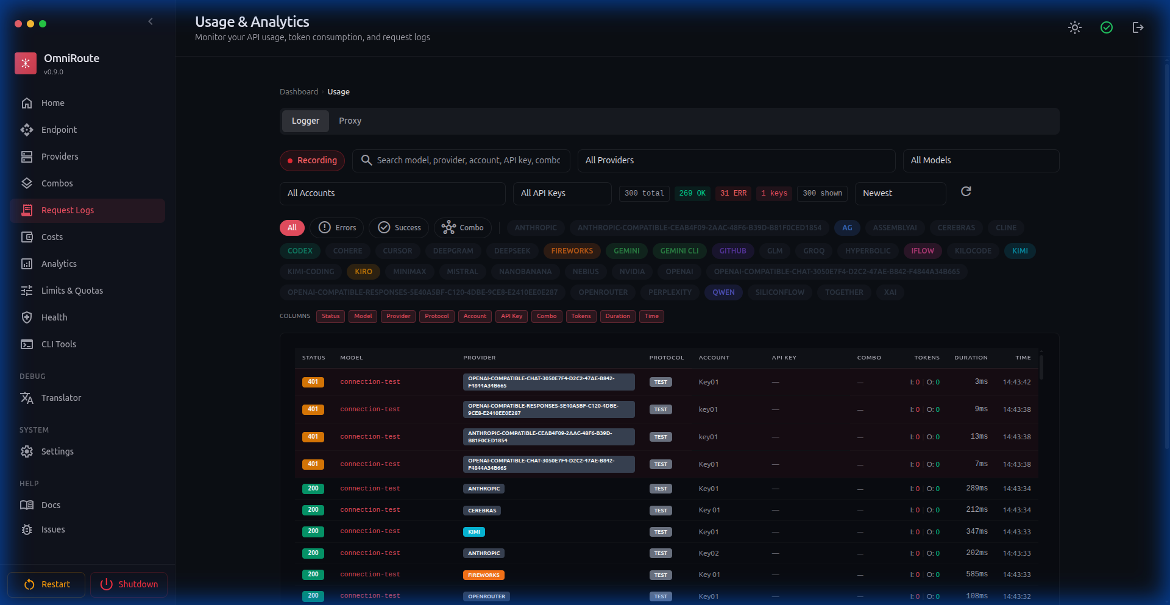Image resolution: width=1170 pixels, height=605 pixels.
Task: Expand the All Models dropdown
Action: (x=980, y=160)
